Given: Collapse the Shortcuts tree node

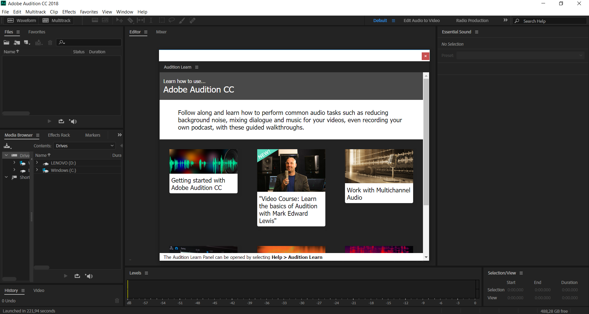Looking at the screenshot, I should (6, 177).
